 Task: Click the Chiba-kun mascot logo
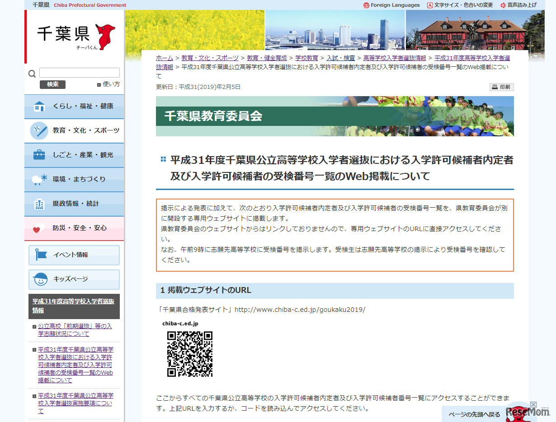click(x=105, y=36)
